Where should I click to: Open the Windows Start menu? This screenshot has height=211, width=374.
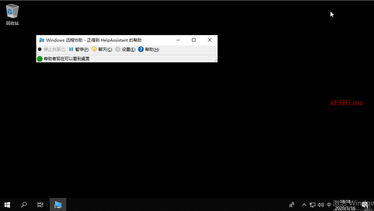[7, 205]
